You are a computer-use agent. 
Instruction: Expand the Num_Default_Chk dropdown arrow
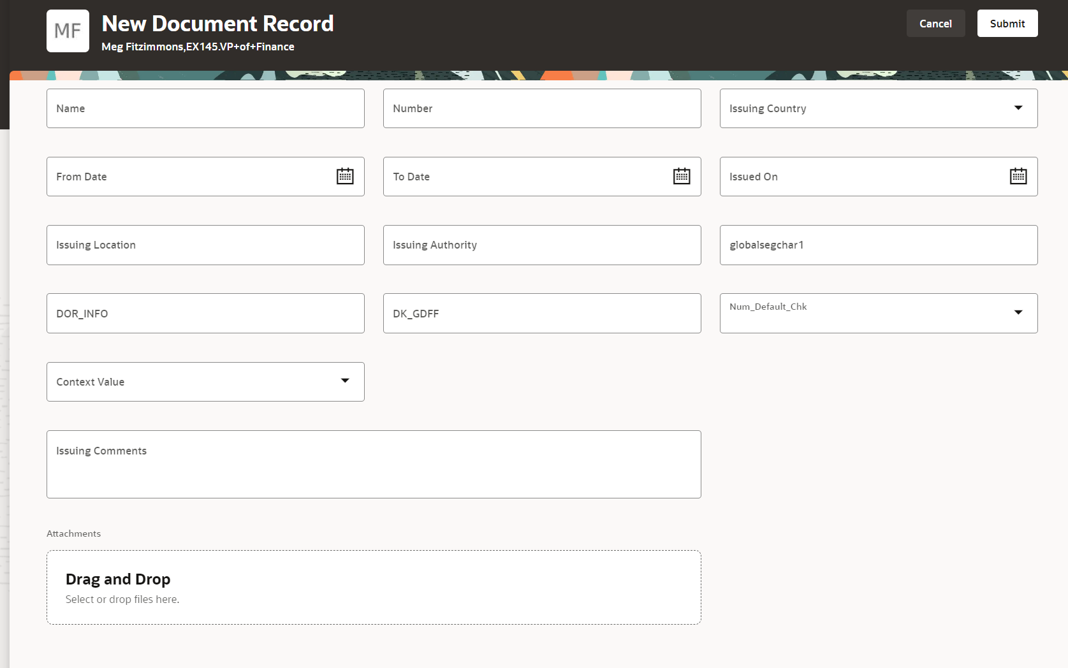point(1018,312)
